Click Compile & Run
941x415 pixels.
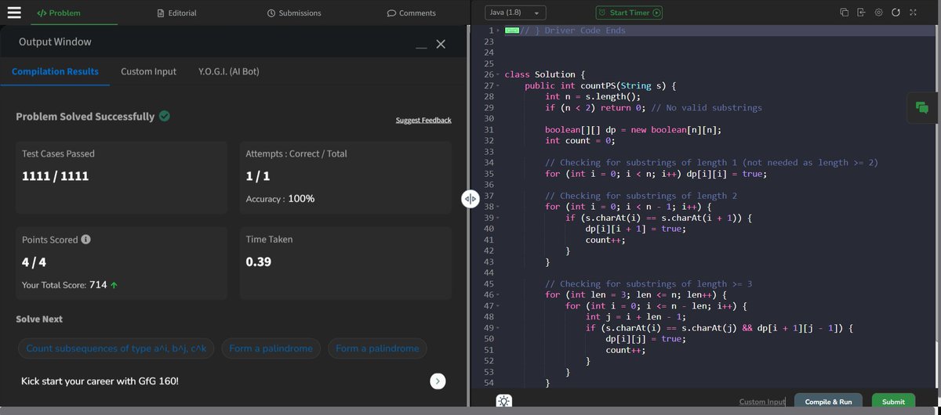coord(828,402)
